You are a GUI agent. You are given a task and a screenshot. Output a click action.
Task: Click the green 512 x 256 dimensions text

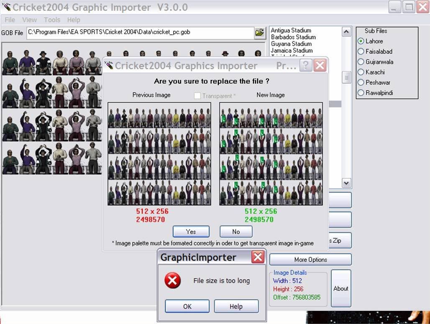[x=261, y=212]
